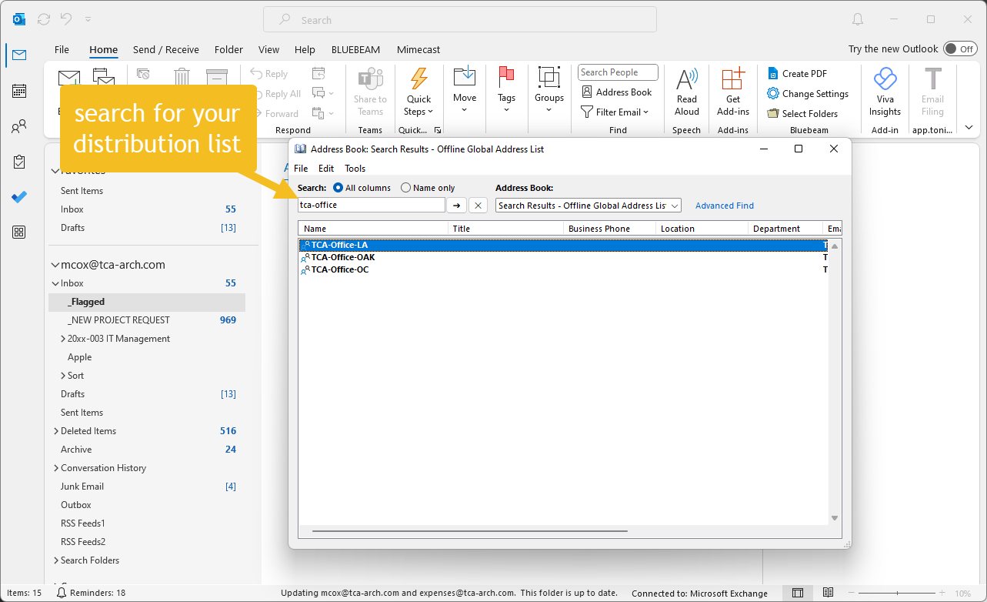Click the Send/Receive All Folders sync icon

click(44, 19)
